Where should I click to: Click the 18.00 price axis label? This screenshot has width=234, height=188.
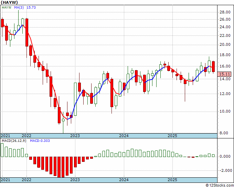tap(225, 55)
